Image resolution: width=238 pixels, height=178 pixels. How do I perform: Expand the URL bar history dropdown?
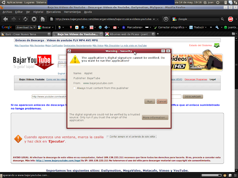157,19
